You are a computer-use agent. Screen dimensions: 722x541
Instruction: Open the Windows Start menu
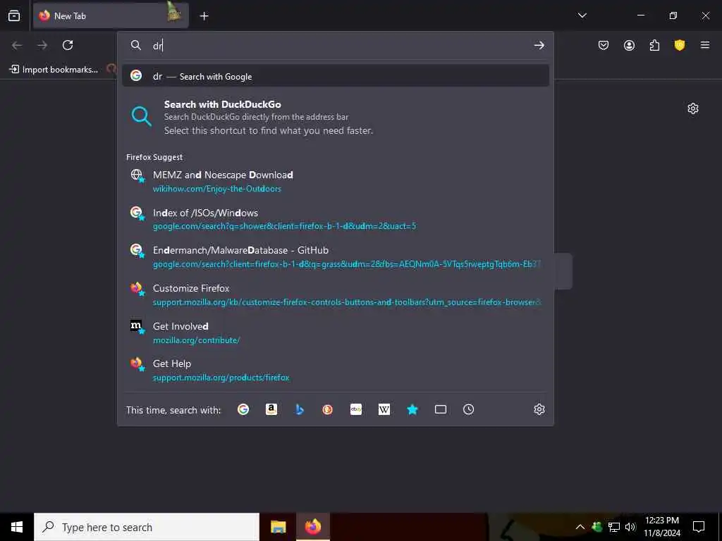click(x=17, y=527)
